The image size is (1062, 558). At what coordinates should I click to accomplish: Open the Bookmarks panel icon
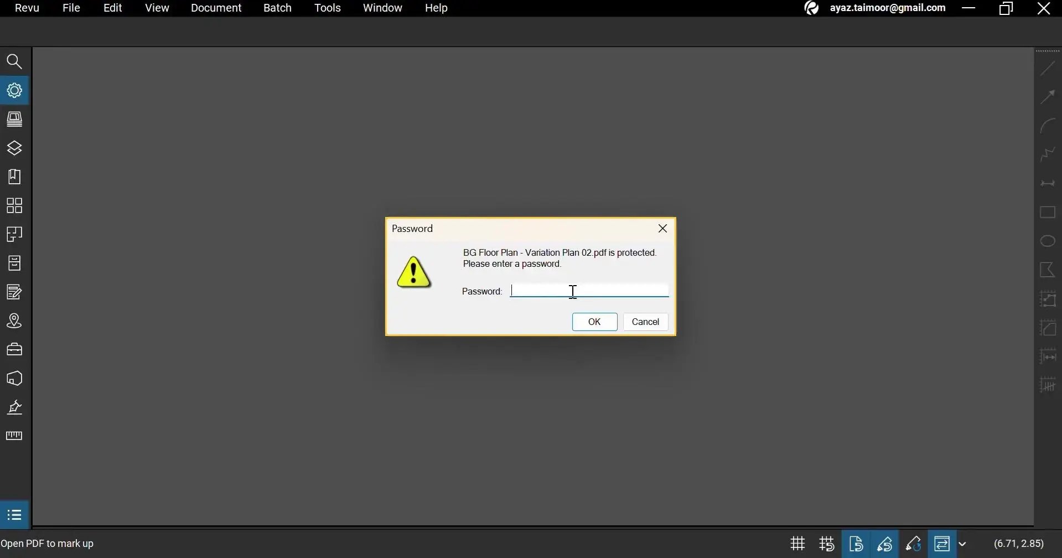pyautogui.click(x=14, y=177)
